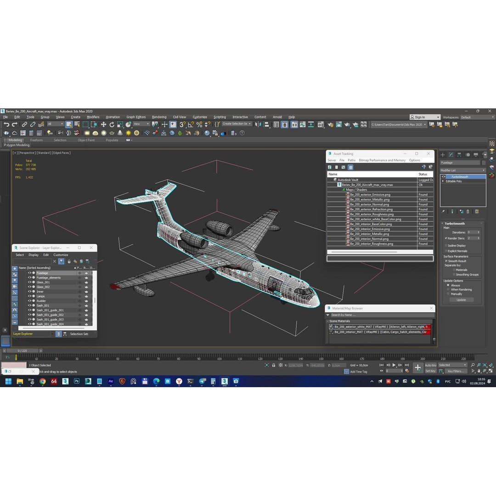Play the animation
This screenshot has height=496, width=496.
coord(394,365)
